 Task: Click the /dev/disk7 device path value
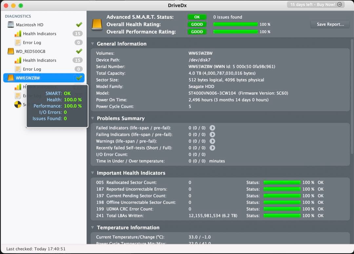pos(199,60)
